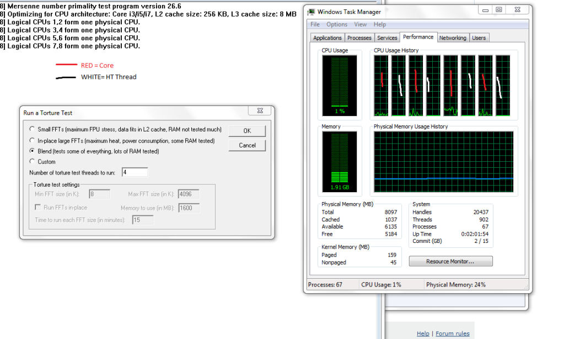The image size is (564, 339).
Task: Click the Commit (GB) value 2 / 15
Action: [x=481, y=241]
